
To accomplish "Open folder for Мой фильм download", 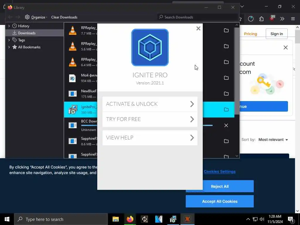I will click(x=226, y=78).
